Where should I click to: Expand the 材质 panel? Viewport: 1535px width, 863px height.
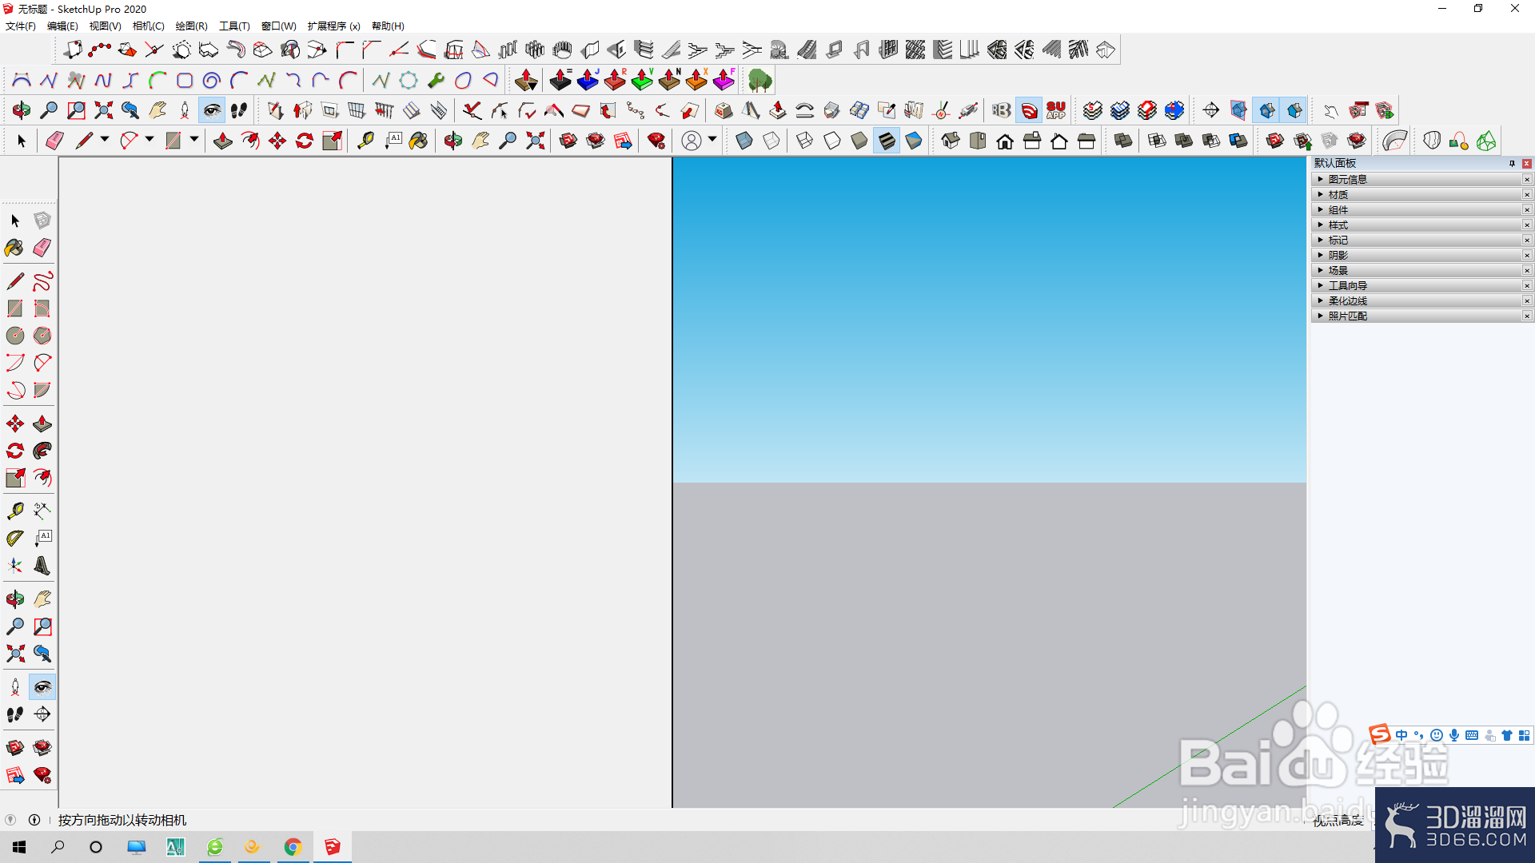tap(1421, 195)
